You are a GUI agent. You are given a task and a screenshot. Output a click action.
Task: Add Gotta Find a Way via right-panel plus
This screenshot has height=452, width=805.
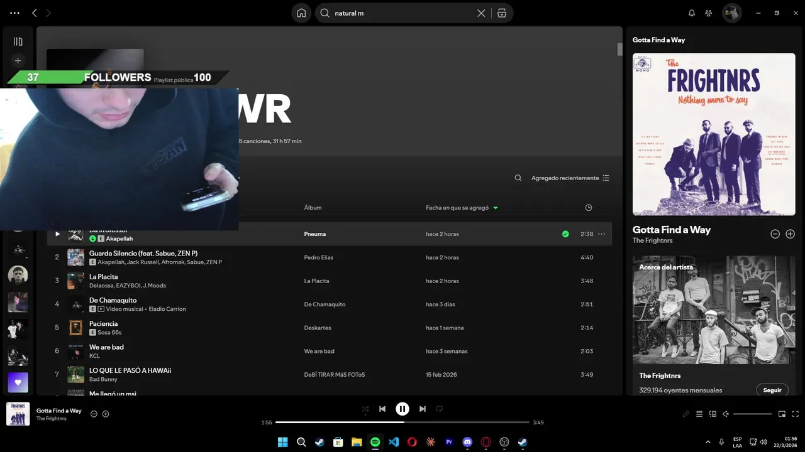791,234
